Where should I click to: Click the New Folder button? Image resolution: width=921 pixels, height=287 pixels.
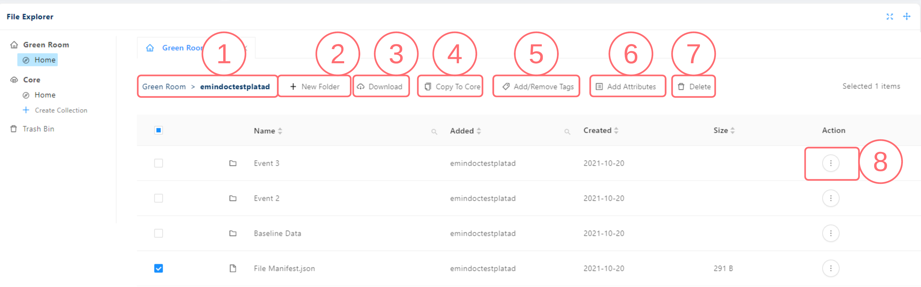[x=315, y=86]
